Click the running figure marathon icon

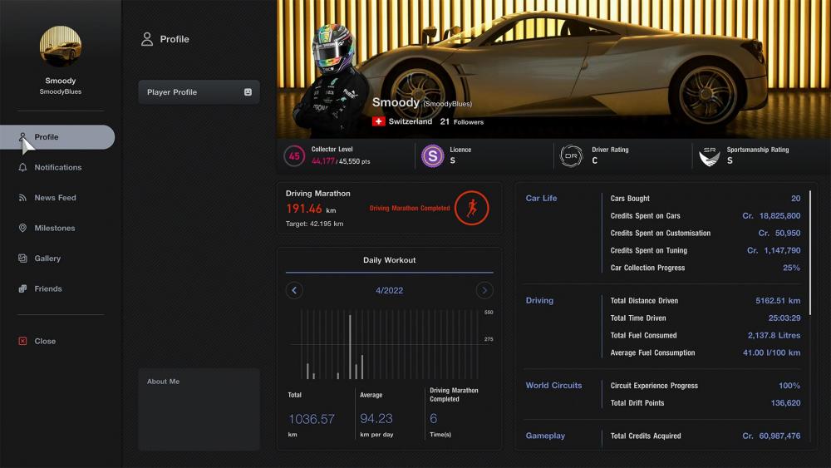point(471,208)
